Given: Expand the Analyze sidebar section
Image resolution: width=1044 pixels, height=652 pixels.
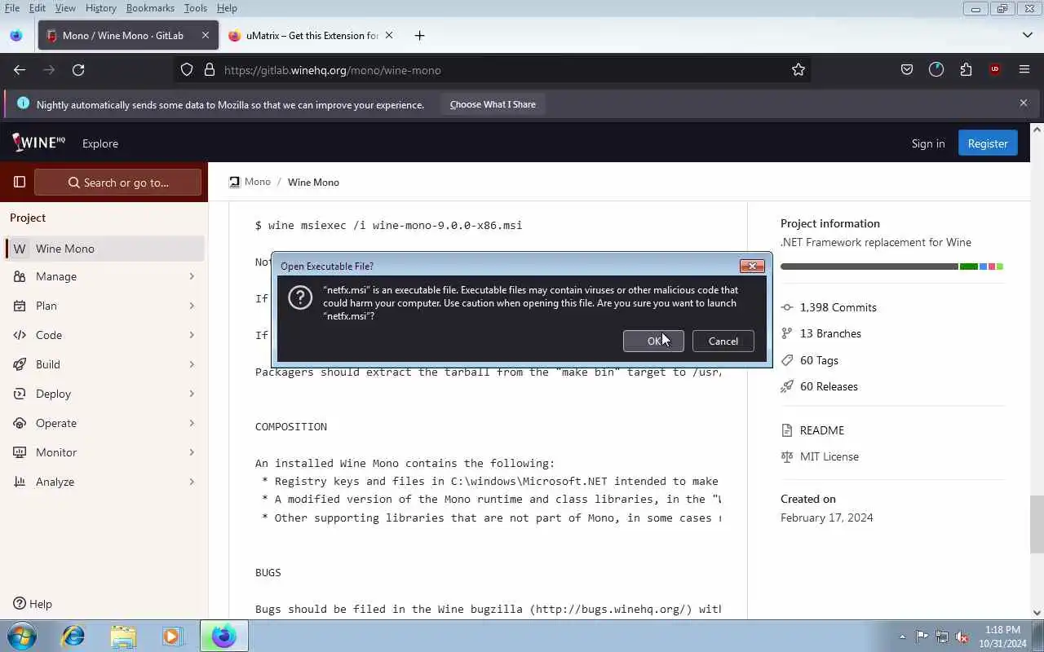Looking at the screenshot, I should click(x=104, y=482).
